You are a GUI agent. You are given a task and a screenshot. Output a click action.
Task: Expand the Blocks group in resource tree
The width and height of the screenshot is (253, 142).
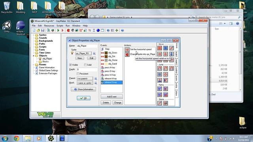(x=37, y=62)
